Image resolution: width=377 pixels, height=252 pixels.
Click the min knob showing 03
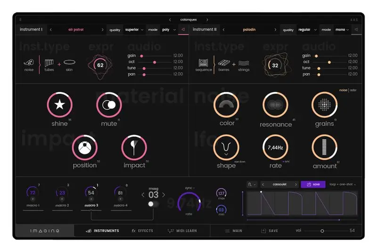(221, 210)
